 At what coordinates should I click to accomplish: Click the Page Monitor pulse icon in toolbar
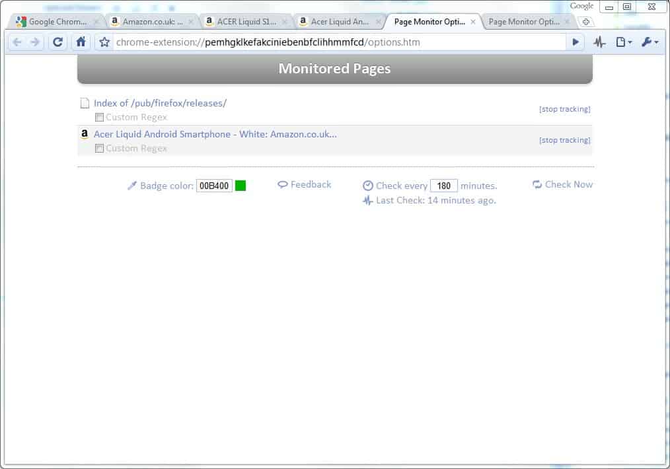click(x=599, y=42)
